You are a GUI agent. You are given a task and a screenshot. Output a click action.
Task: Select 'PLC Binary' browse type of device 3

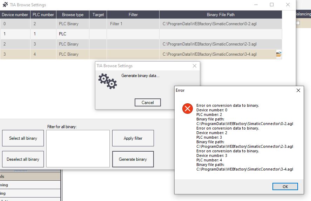pyautogui.click(x=73, y=54)
